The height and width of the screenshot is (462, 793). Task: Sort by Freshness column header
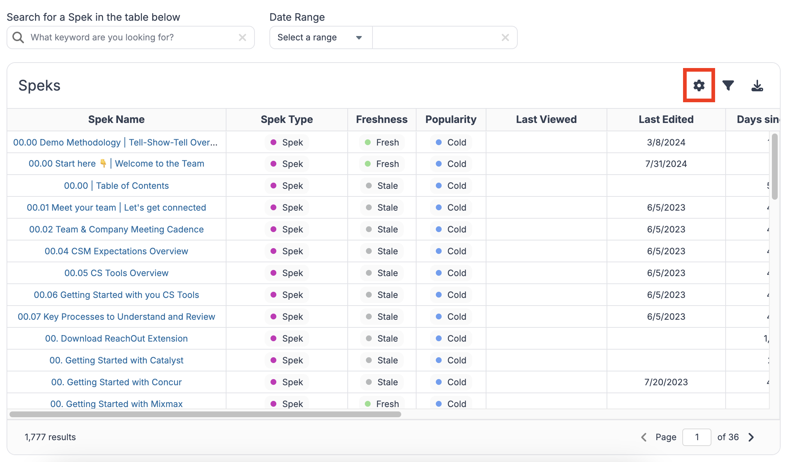(382, 119)
